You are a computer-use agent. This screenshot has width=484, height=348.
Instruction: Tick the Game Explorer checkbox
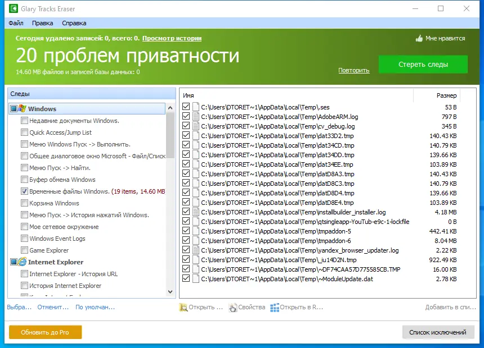(x=24, y=250)
